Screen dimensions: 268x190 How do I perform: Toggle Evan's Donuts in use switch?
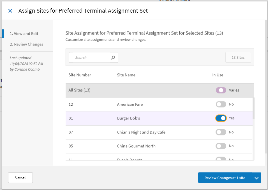point(221,159)
